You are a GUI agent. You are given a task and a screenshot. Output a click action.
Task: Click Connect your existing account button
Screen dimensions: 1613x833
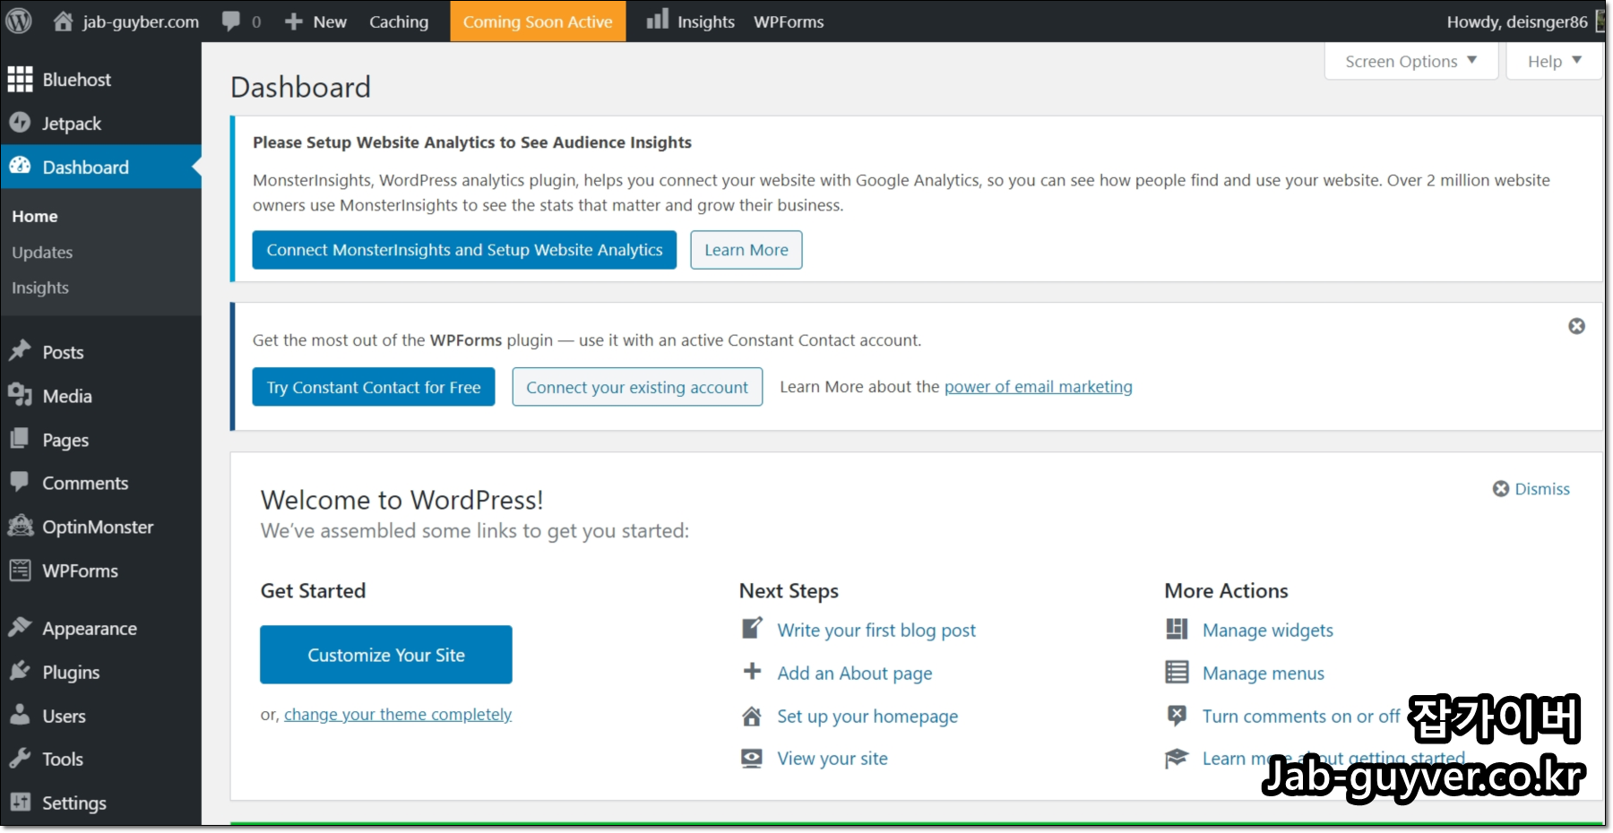[637, 387]
